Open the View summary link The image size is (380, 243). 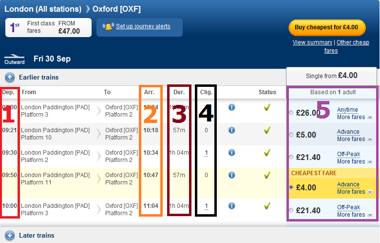pos(312,42)
